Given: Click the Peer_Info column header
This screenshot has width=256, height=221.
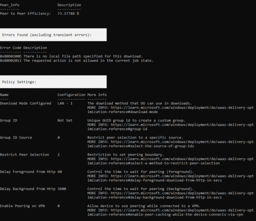Looking at the screenshot, I should (x=9, y=5).
